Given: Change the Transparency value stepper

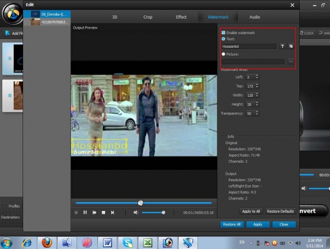Looking at the screenshot, I should pos(256,113).
